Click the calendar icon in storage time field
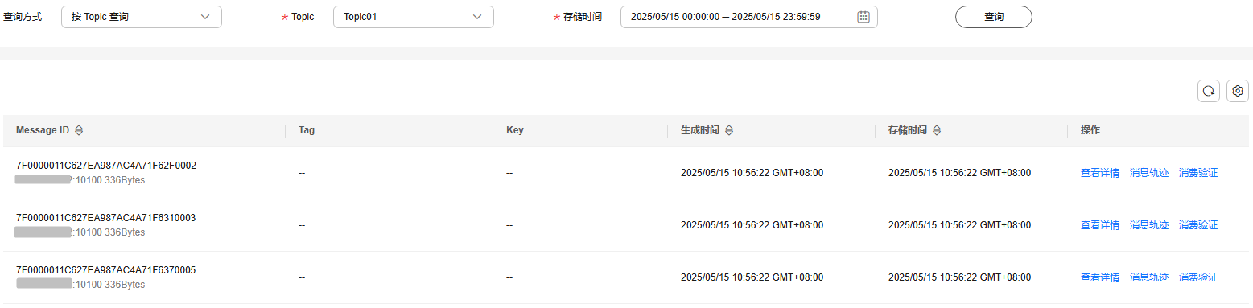 [x=863, y=17]
